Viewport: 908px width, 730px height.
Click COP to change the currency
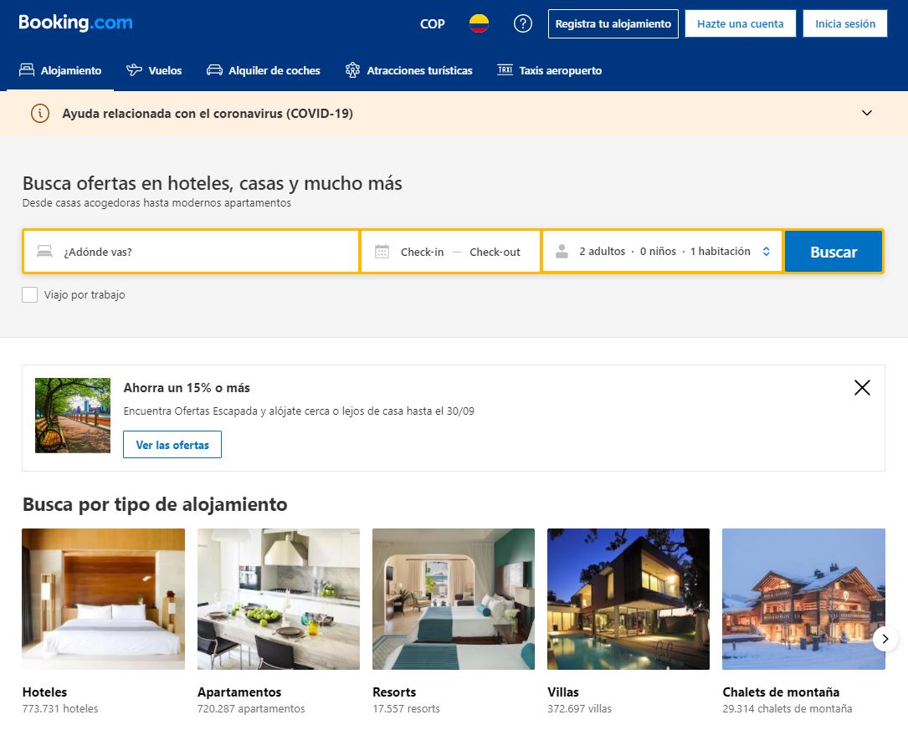click(432, 24)
